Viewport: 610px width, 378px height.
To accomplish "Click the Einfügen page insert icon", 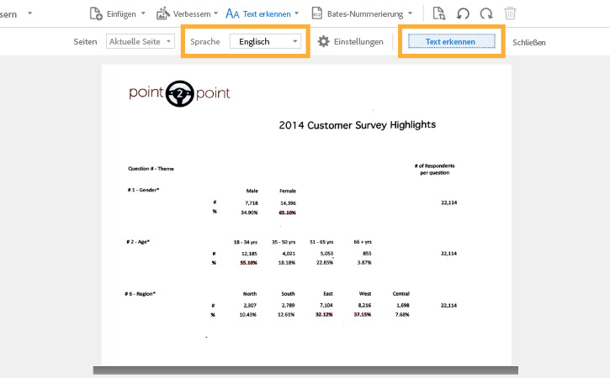I will [96, 13].
